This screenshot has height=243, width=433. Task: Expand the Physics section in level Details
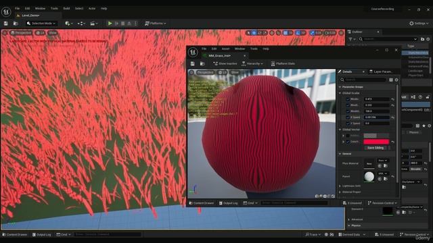click(349, 225)
